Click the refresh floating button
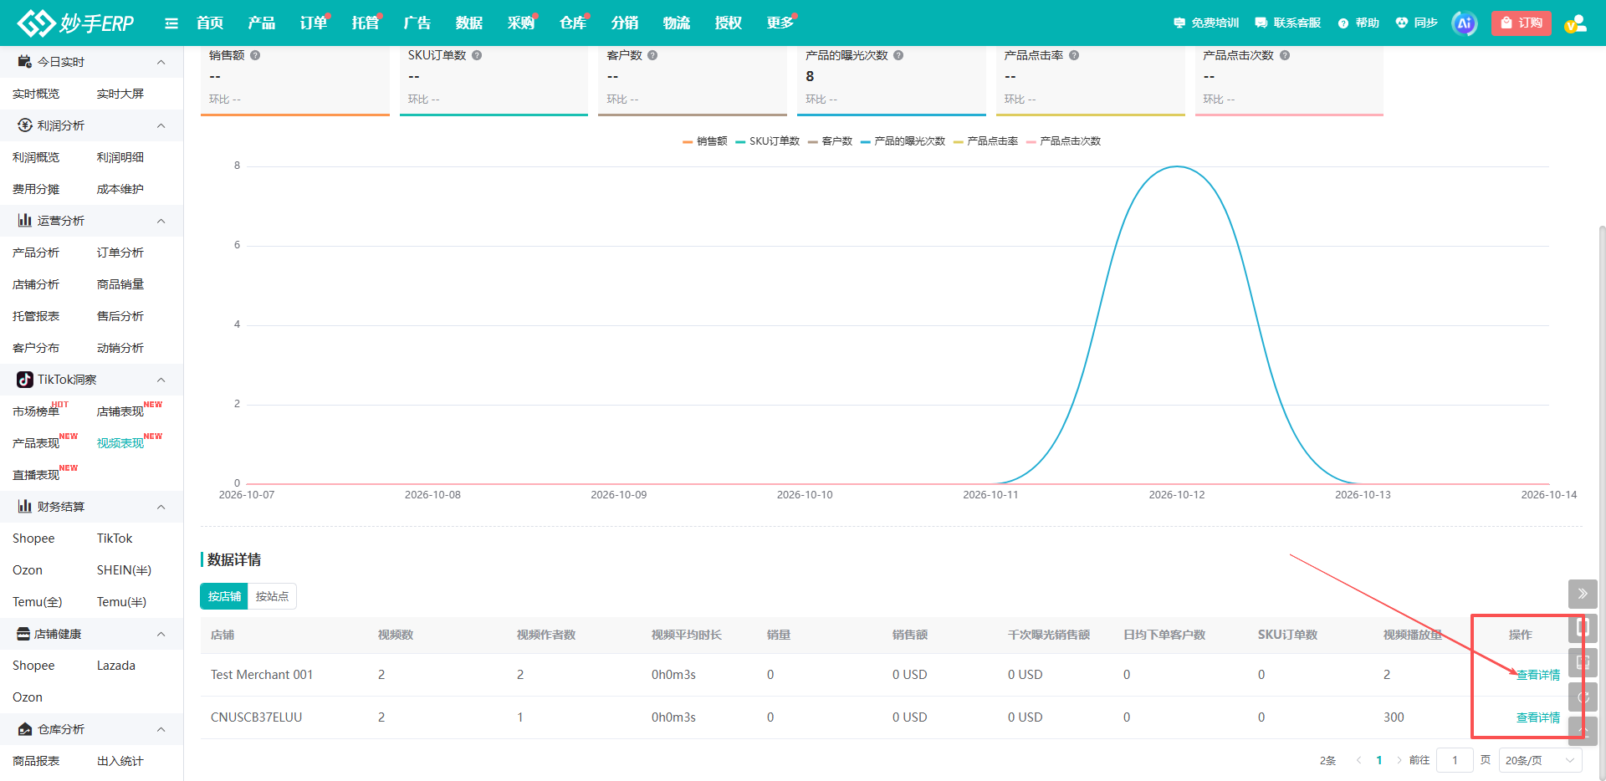 coord(1583,697)
